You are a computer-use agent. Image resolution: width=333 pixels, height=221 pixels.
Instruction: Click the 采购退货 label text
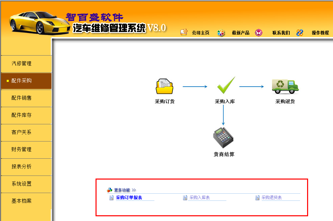pos(285,101)
